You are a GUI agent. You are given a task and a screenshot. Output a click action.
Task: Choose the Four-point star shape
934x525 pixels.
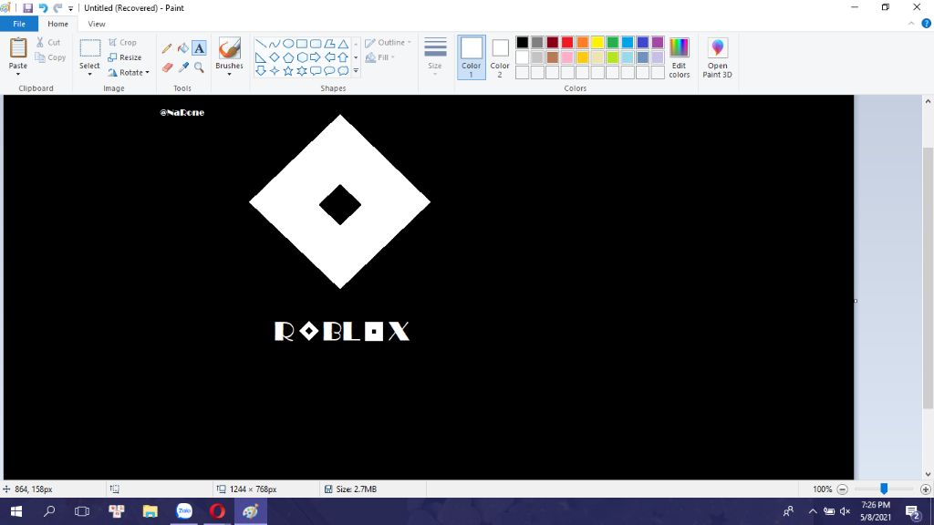click(x=274, y=71)
